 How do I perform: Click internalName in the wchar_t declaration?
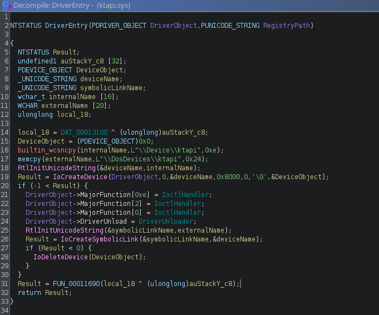72,97
